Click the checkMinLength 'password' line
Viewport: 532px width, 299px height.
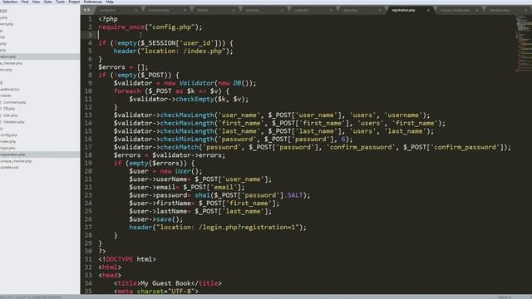pyautogui.click(x=233, y=139)
